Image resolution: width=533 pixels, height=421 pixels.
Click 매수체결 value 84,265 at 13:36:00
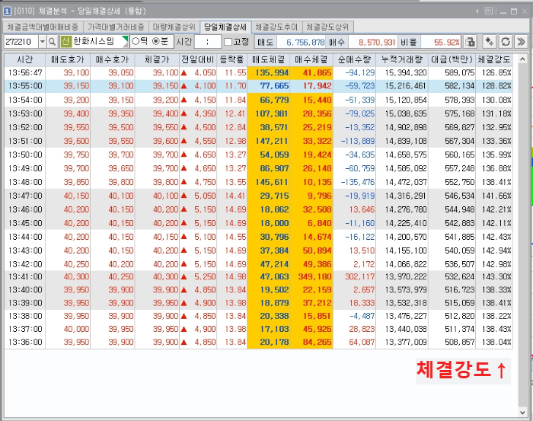318,342
